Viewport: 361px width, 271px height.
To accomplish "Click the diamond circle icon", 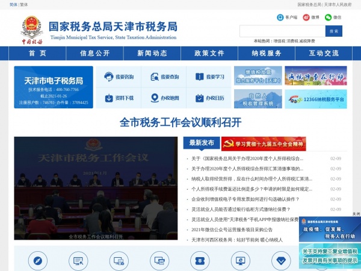I will pyautogui.click(x=281, y=261).
